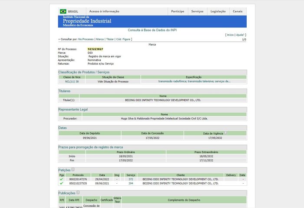Viewport: 304px width, 208px height.
Task: Click the help icon next to Data de Vigência
Action: pyautogui.click(x=225, y=133)
